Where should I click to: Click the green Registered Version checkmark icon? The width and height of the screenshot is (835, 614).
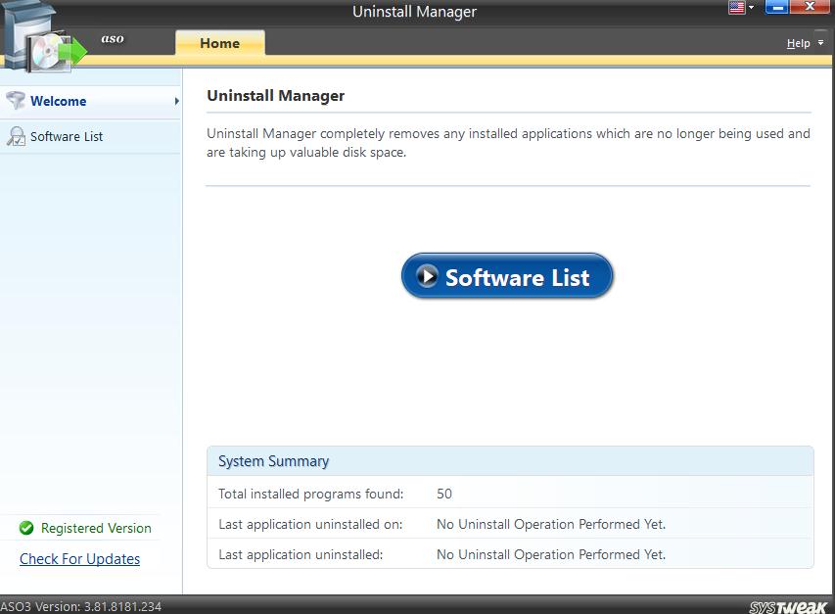26,528
